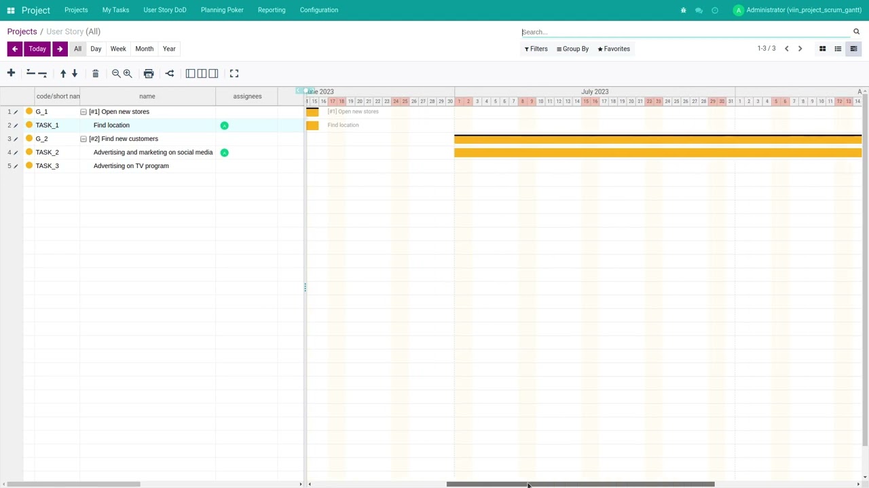869x488 pixels.
Task: Open debug bug icon menu
Action: 683,10
